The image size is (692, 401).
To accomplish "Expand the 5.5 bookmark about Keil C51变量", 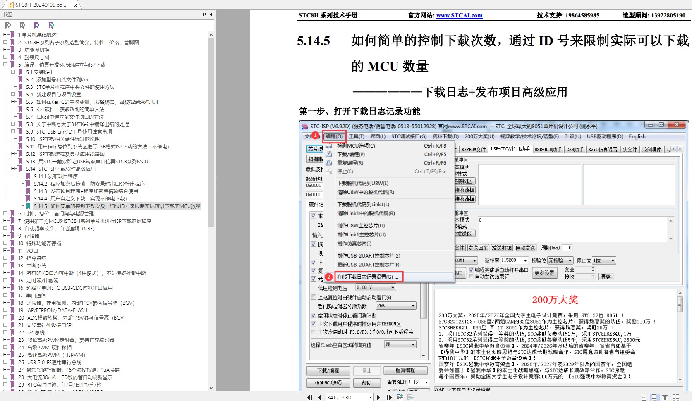I will [x=13, y=102].
